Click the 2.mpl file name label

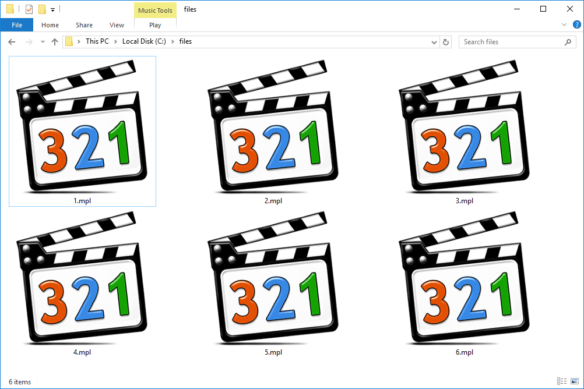[273, 201]
